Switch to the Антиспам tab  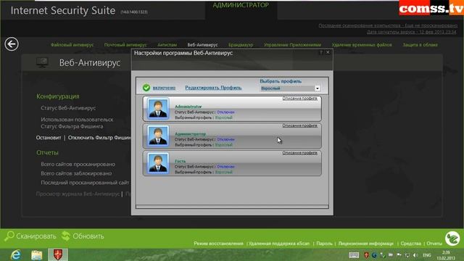pyautogui.click(x=167, y=45)
